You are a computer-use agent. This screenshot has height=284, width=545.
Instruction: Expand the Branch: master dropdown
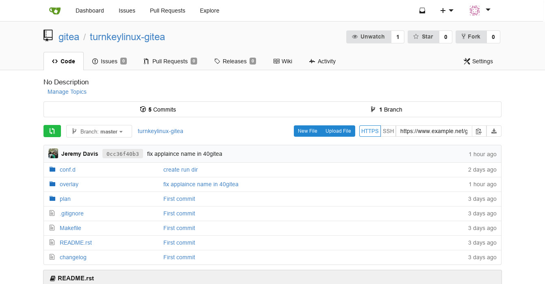[x=99, y=131]
